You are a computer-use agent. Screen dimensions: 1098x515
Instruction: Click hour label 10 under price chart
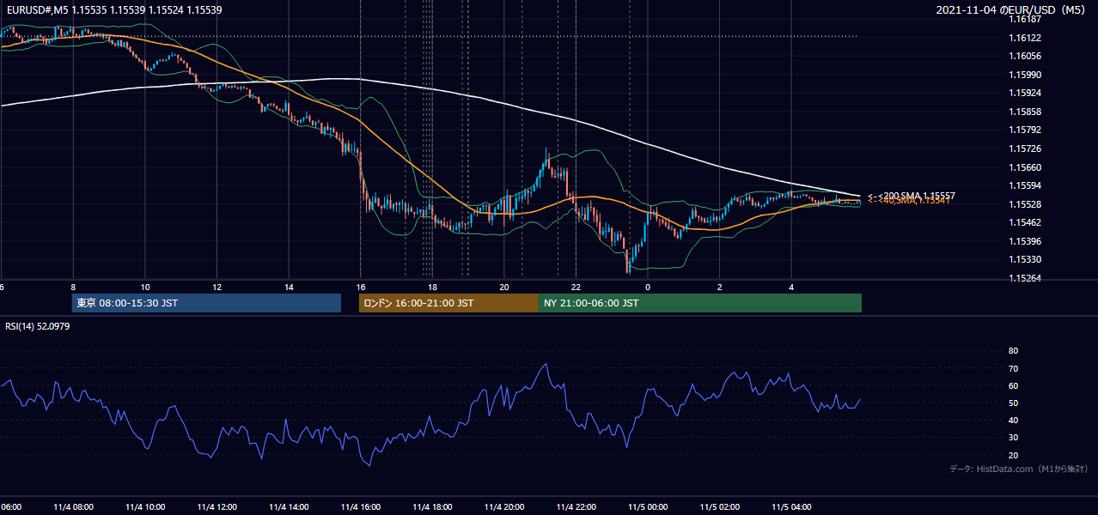[x=145, y=287]
